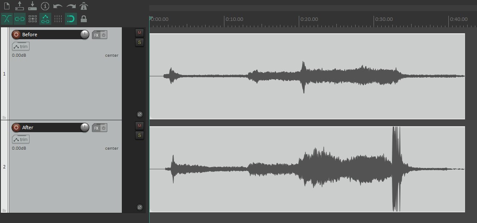477x223 pixels.
Task: Click the 0:20.00 mark on timeline ruler
Action: tap(299, 20)
